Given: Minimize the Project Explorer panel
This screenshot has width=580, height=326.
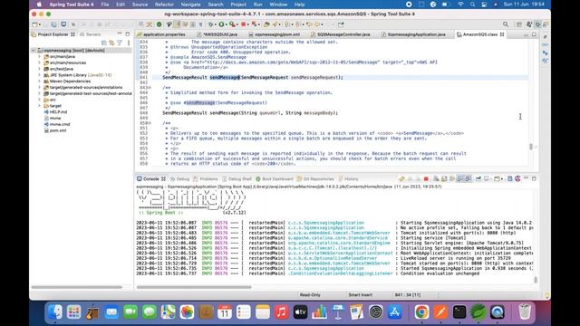Looking at the screenshot, I should 120,34.
